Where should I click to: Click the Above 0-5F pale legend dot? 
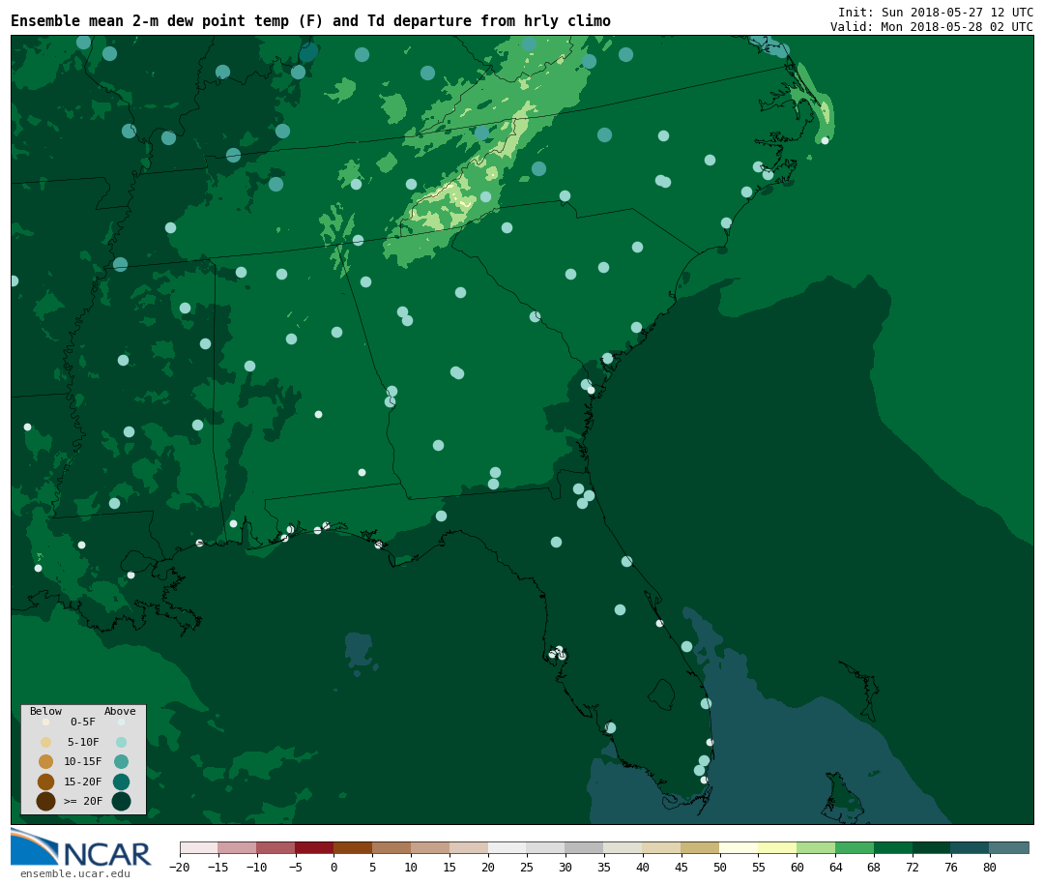click(121, 722)
